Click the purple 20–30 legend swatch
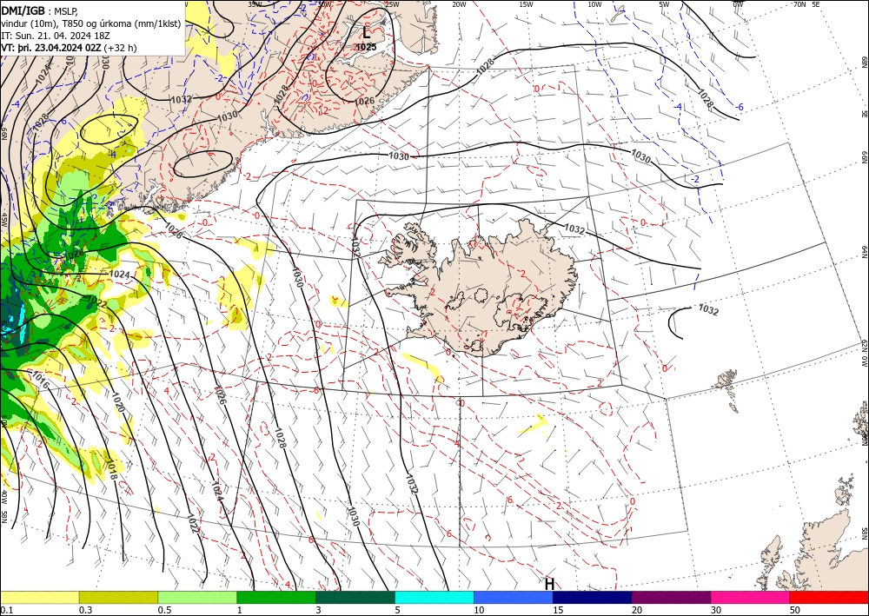The image size is (869, 616). 671,597
